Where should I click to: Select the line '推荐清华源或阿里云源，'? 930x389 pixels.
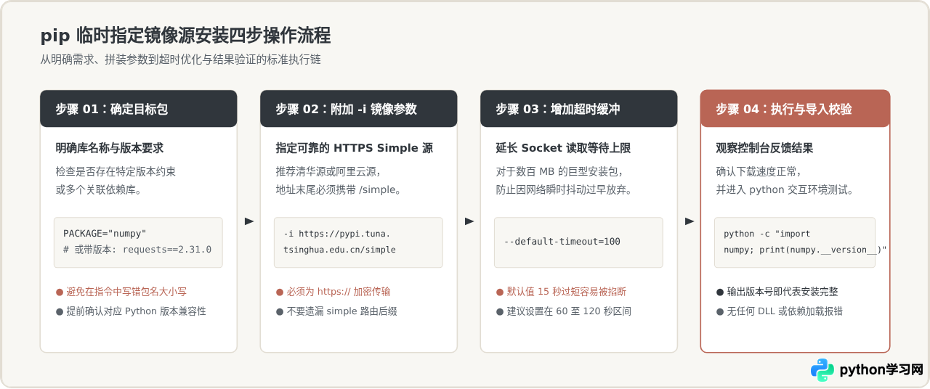click(329, 172)
